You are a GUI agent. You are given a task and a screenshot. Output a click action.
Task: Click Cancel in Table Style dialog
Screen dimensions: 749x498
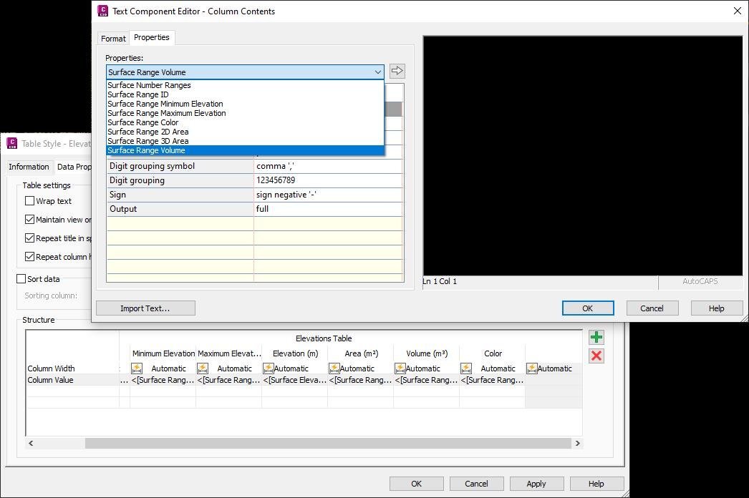point(476,484)
